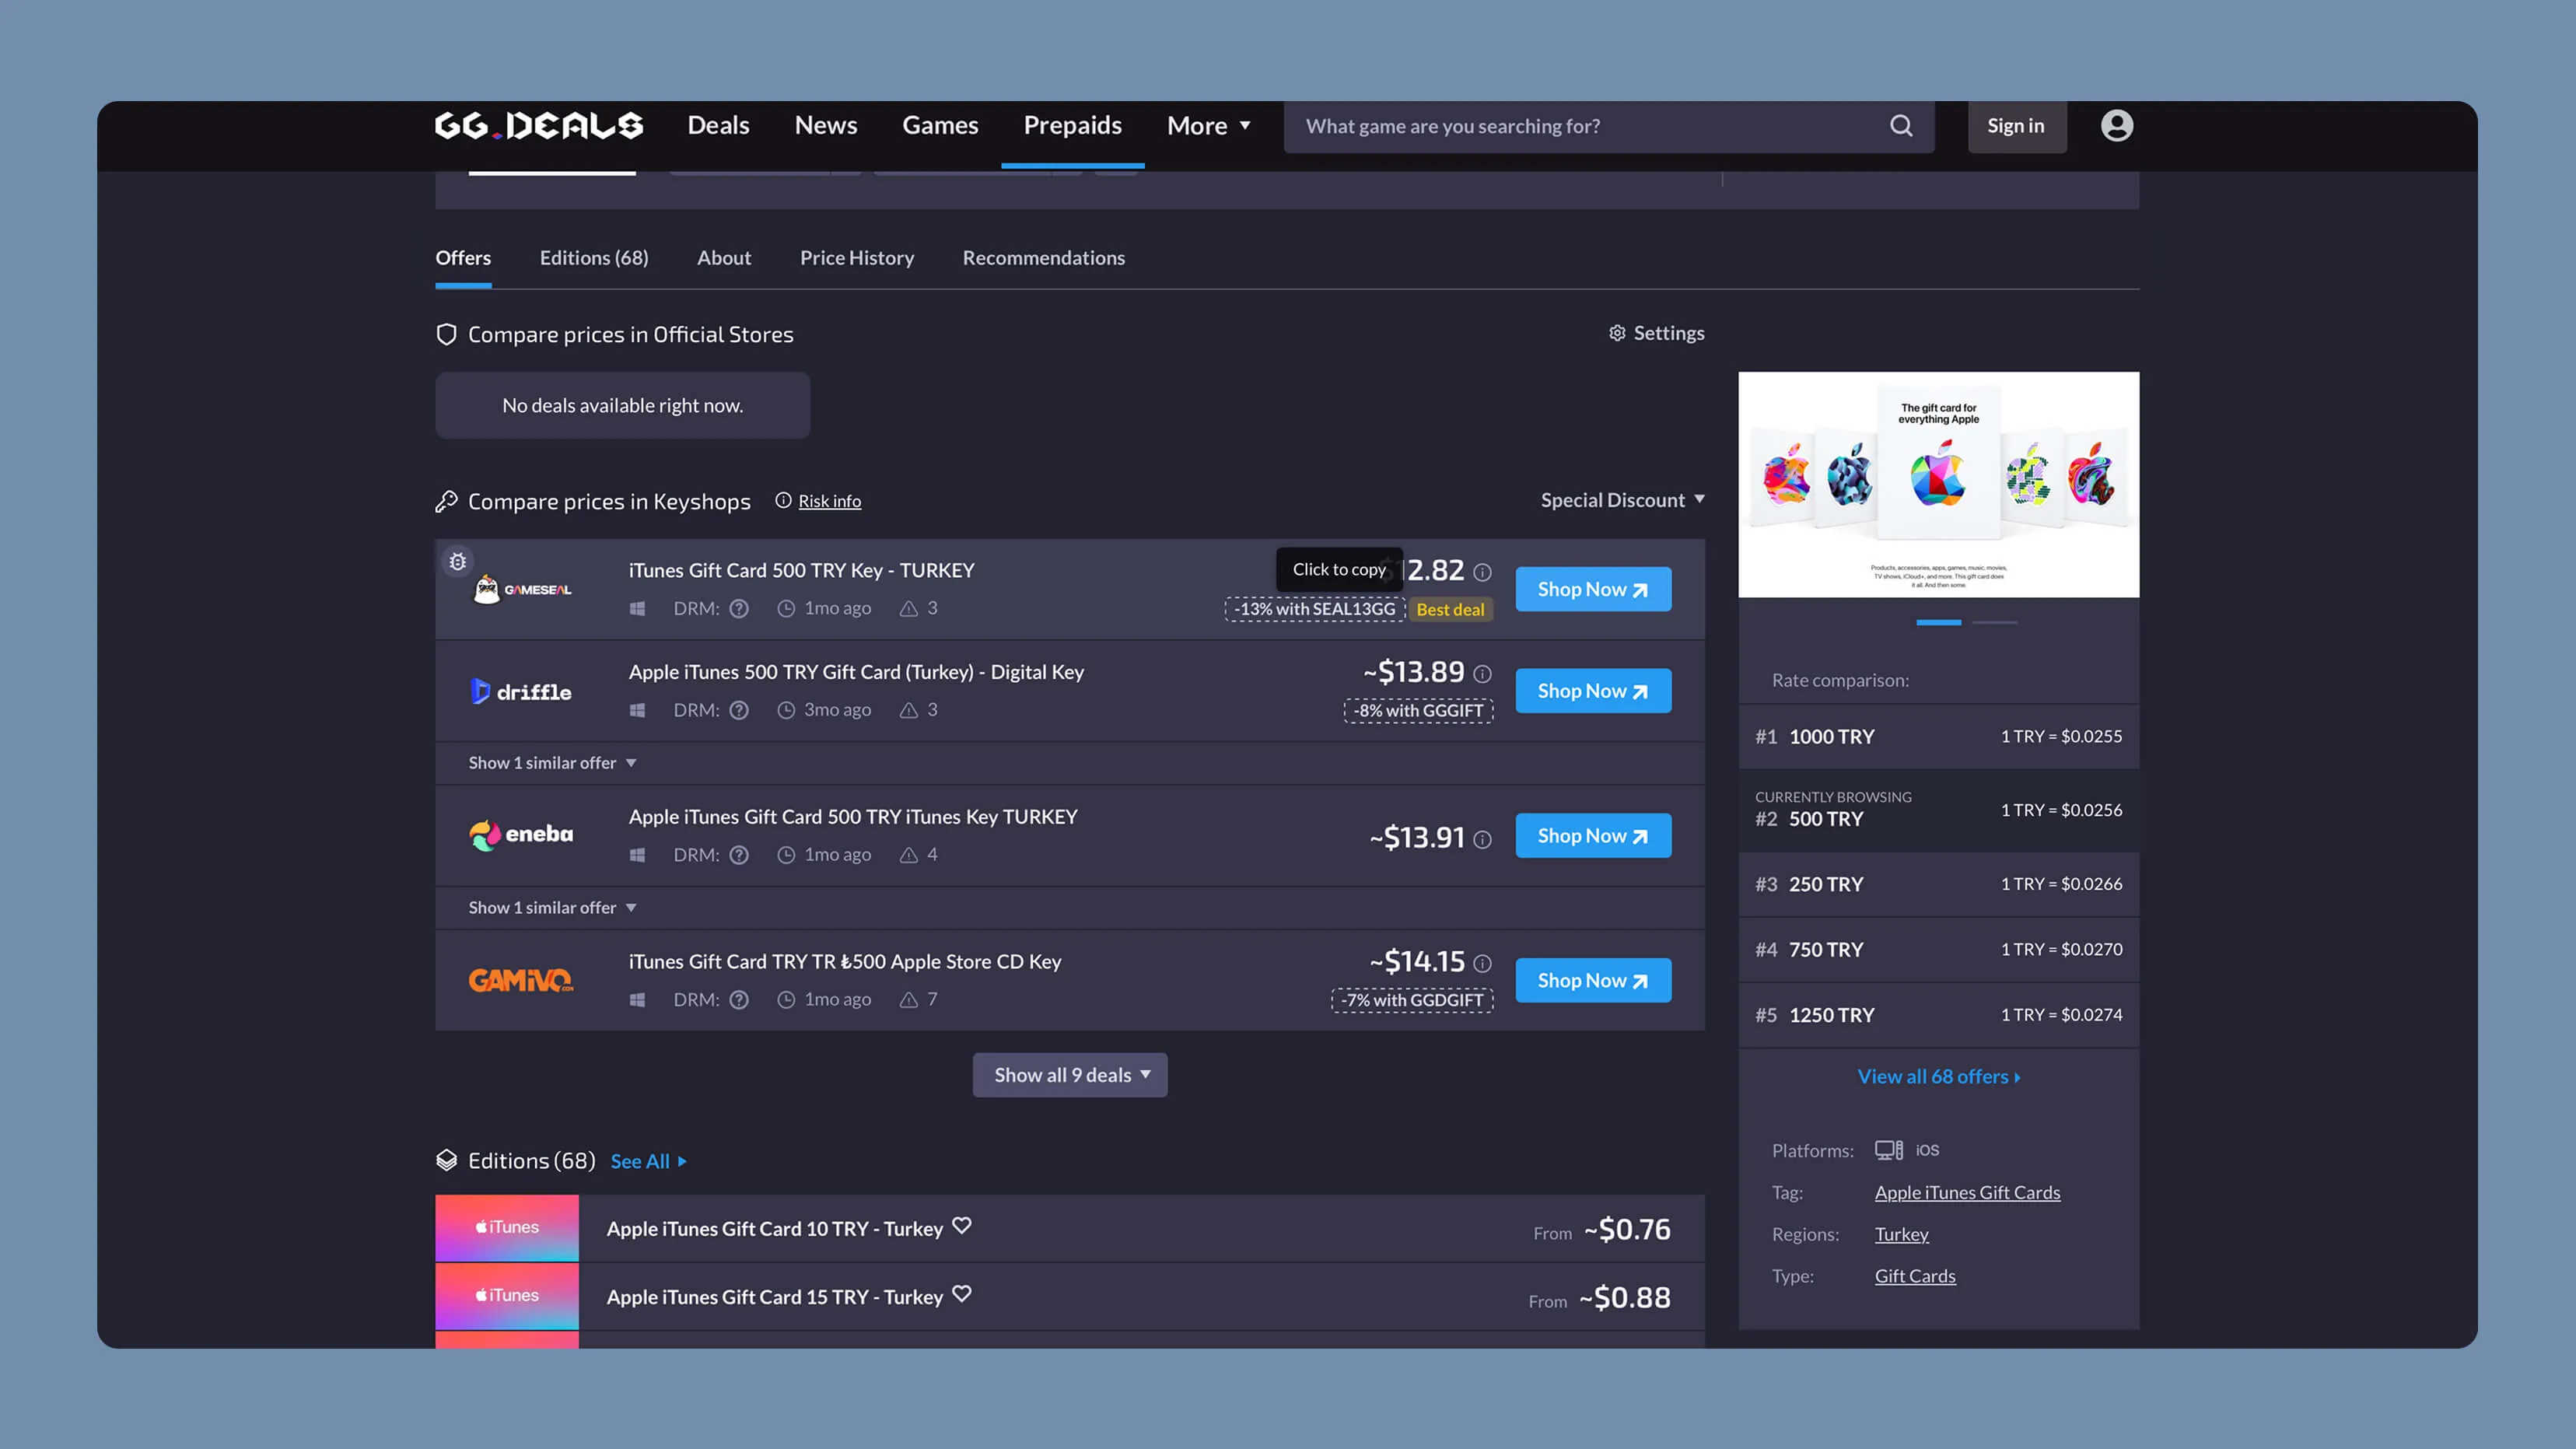Open the More navigation menu
2576x1449 pixels.
click(x=1208, y=126)
